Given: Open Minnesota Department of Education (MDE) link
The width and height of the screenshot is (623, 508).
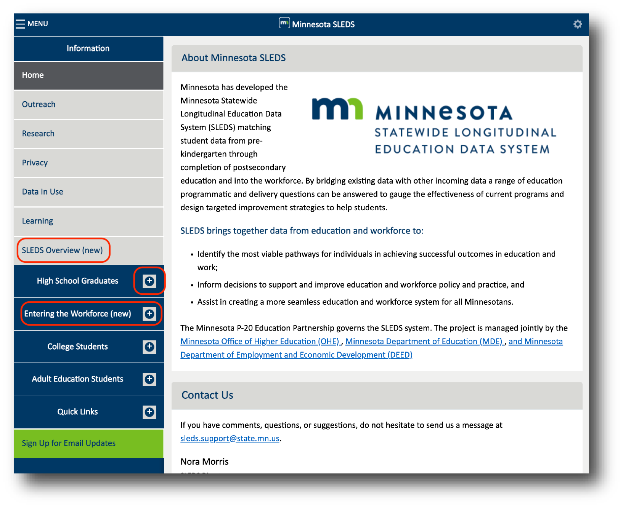Looking at the screenshot, I should 424,342.
